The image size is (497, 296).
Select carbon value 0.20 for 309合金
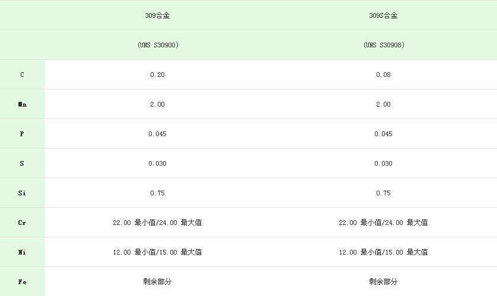[x=157, y=75]
